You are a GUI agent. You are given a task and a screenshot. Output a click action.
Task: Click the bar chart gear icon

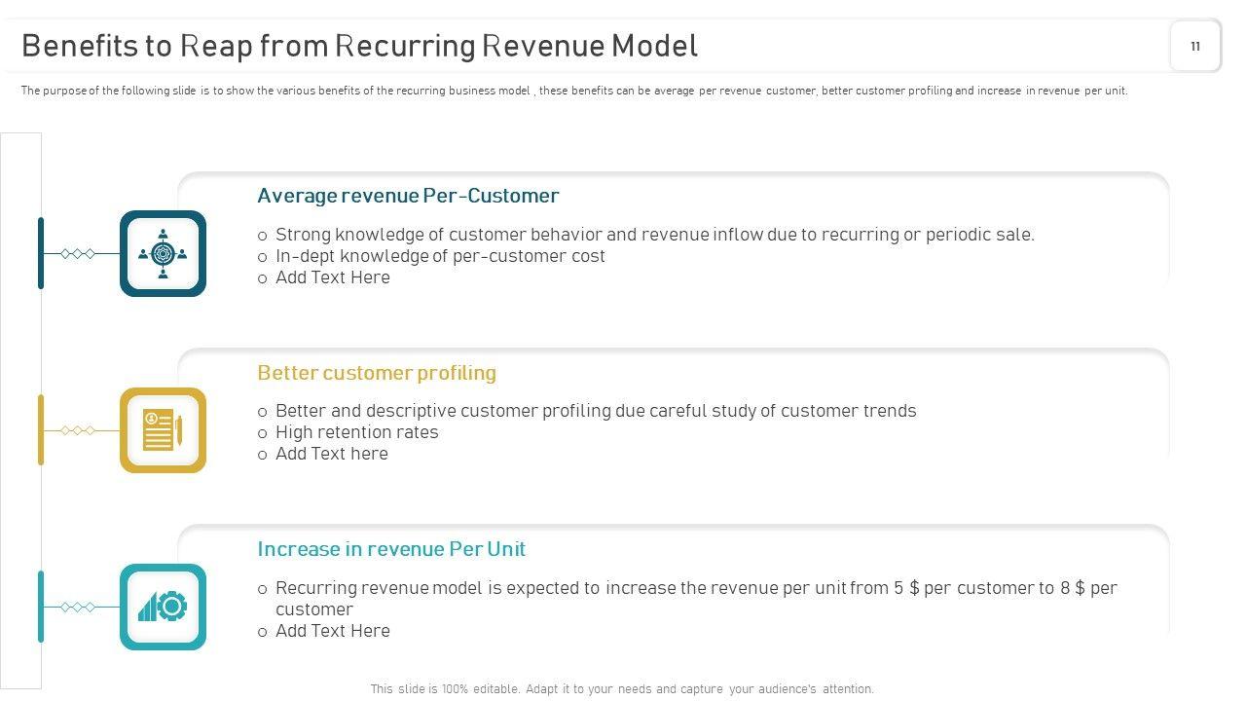click(x=163, y=607)
